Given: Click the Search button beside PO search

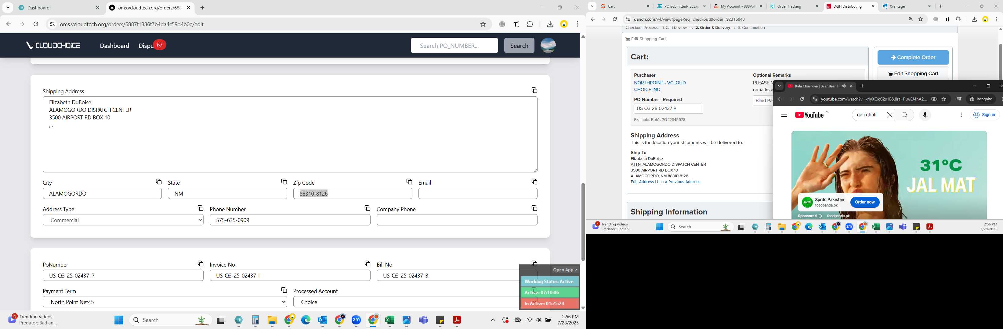Looking at the screenshot, I should 519,45.
